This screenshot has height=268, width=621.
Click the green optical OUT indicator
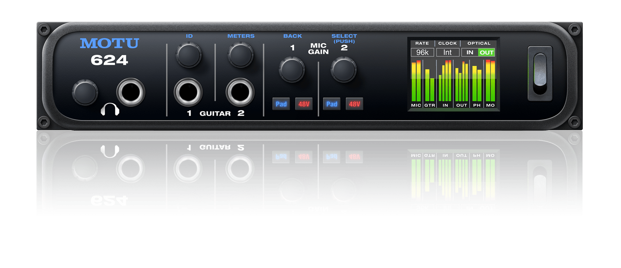tap(486, 52)
